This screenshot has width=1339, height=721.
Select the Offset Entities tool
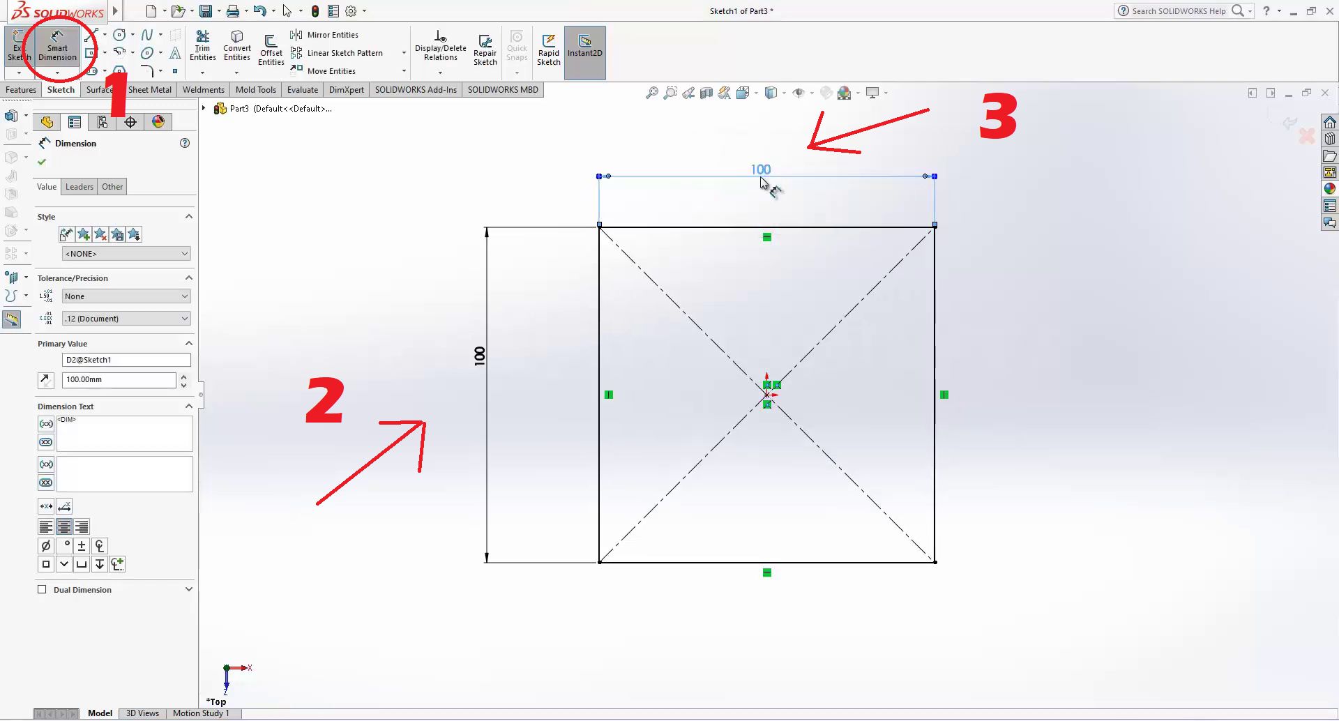271,49
